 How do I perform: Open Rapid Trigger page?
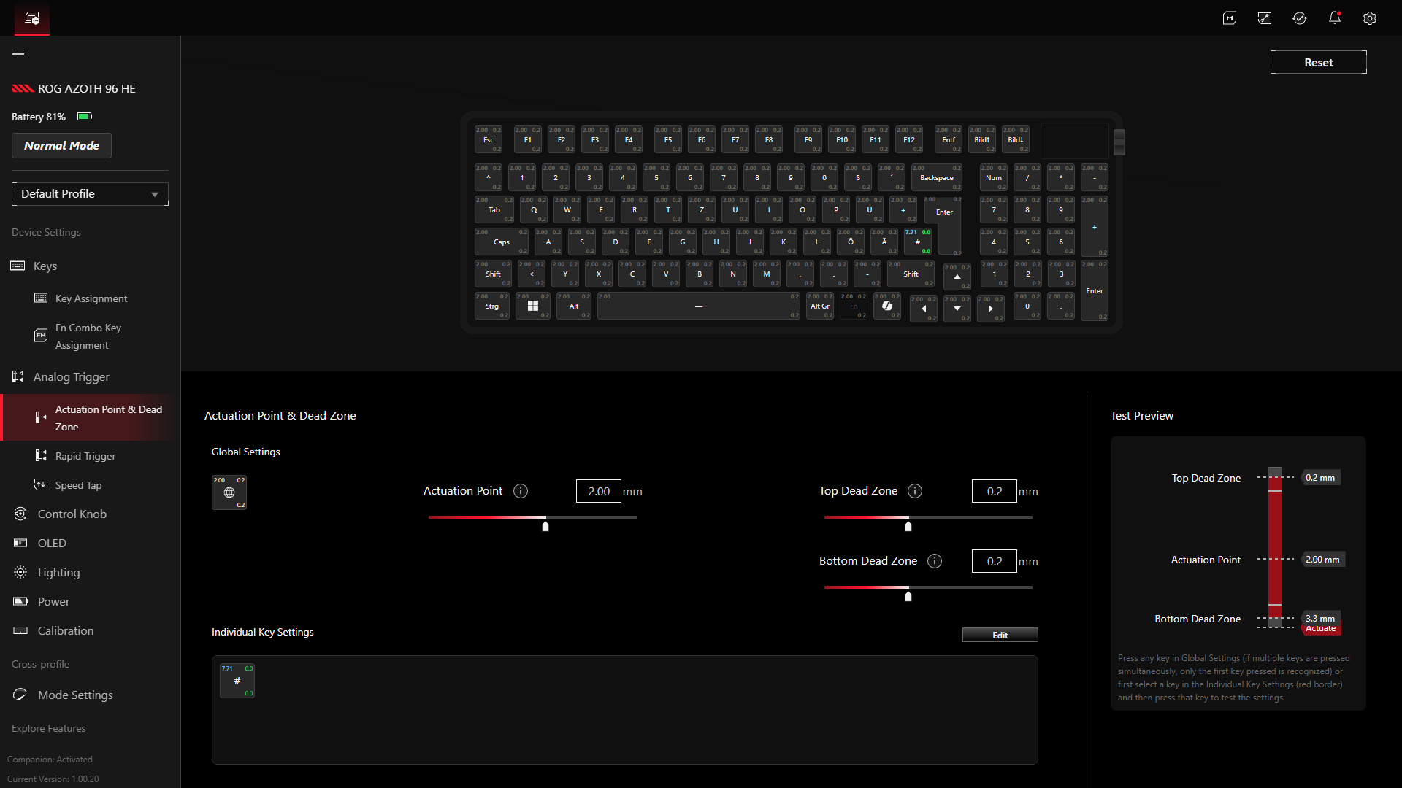[85, 456]
